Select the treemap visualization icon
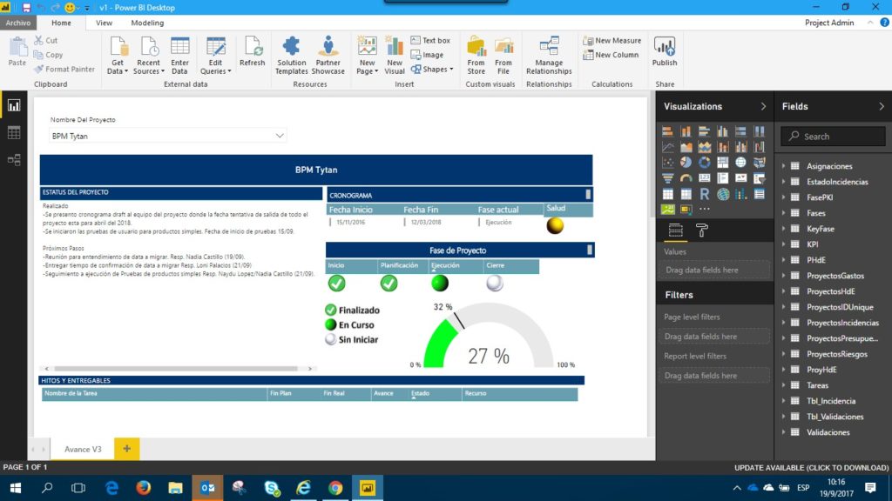The image size is (892, 501). coord(723,163)
